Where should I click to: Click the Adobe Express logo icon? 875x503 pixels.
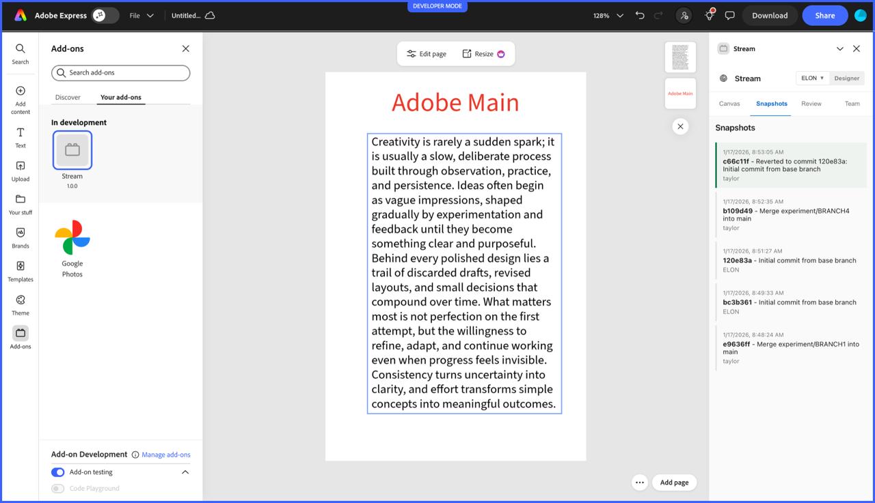tap(21, 15)
